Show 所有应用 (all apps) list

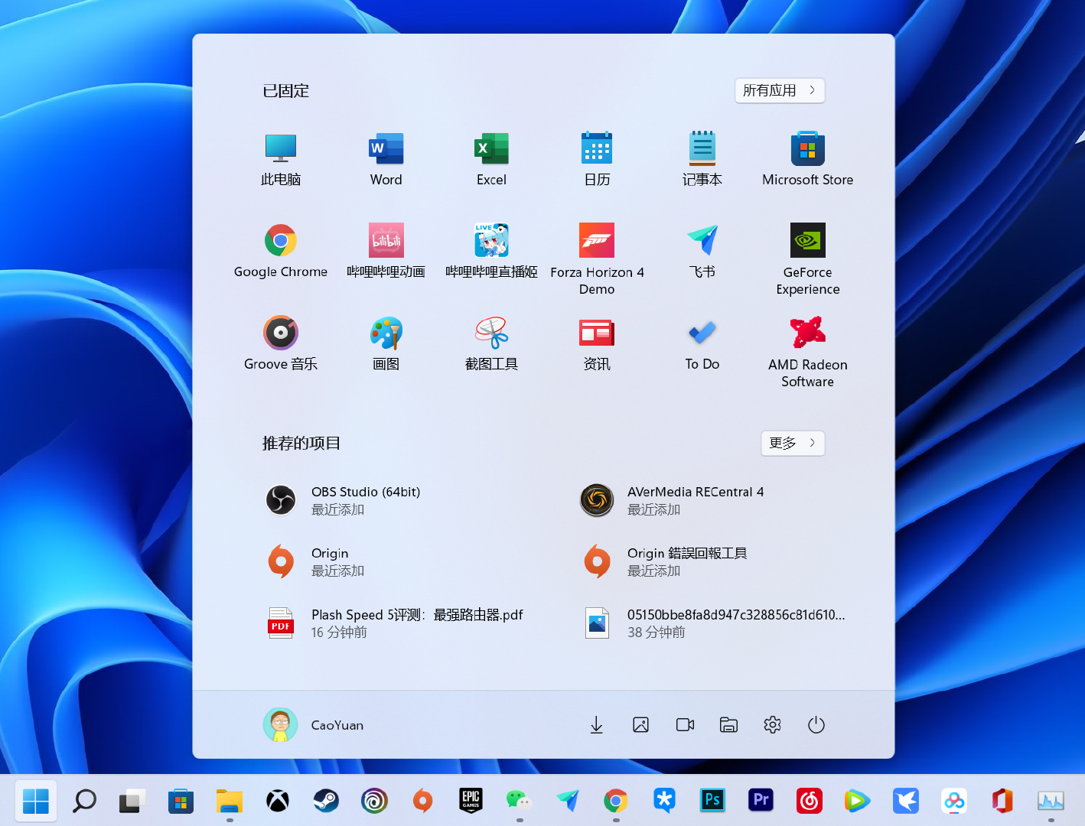[780, 90]
